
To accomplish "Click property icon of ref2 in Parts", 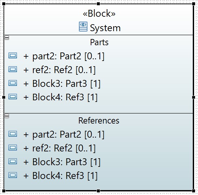I will [x=13, y=69].
